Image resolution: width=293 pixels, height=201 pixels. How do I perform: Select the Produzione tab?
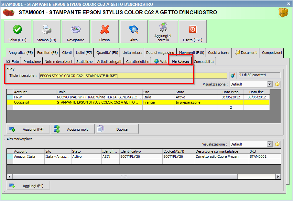[x=32, y=61]
